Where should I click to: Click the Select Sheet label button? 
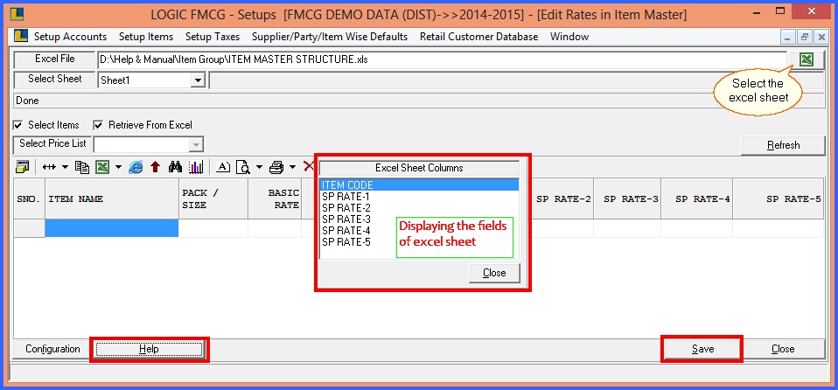tap(54, 79)
